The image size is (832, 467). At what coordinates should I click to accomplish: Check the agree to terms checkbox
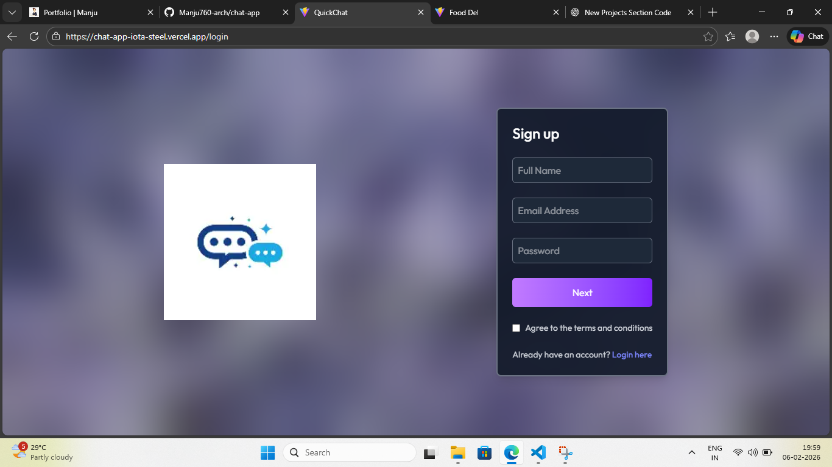click(x=516, y=328)
